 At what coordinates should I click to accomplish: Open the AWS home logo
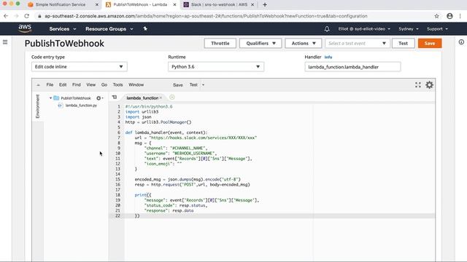(x=25, y=28)
